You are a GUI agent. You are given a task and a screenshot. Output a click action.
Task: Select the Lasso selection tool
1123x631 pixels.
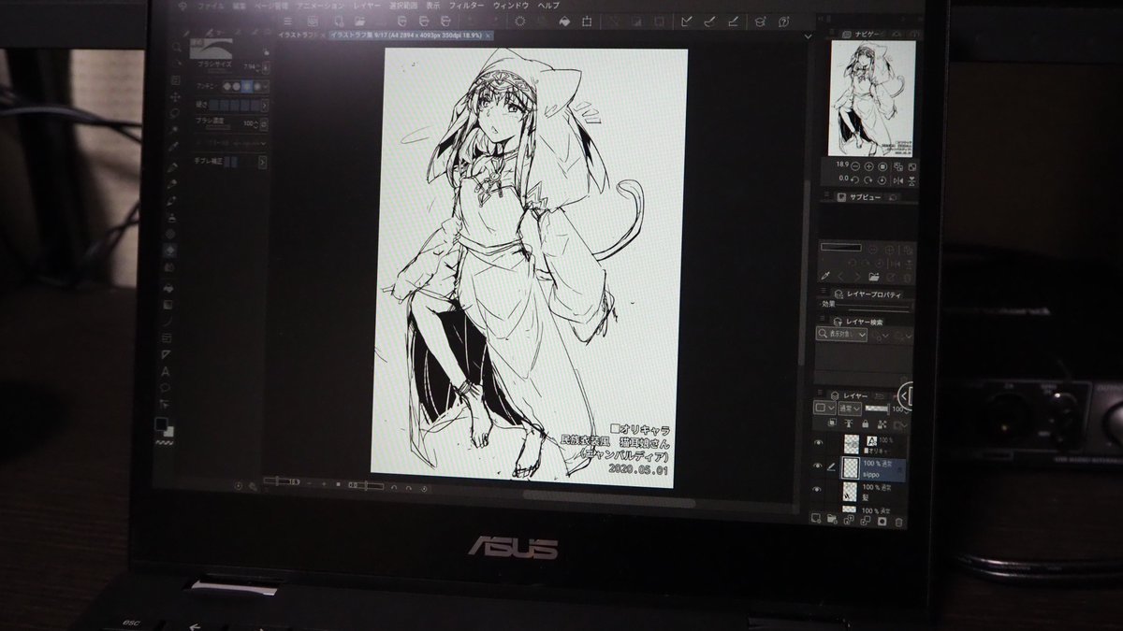(x=174, y=113)
